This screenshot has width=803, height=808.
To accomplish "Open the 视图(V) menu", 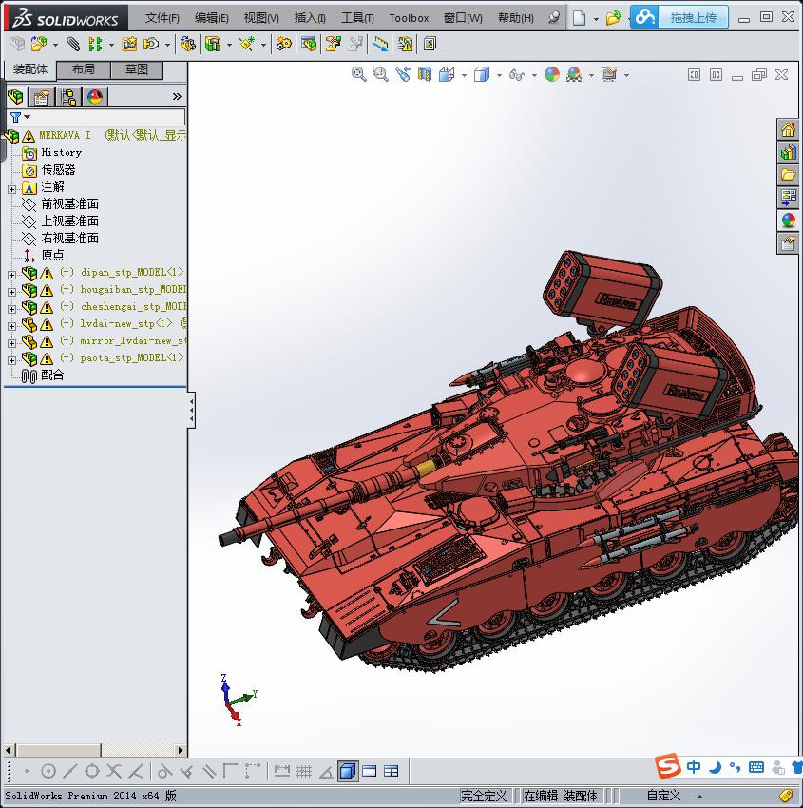I will 261,18.
